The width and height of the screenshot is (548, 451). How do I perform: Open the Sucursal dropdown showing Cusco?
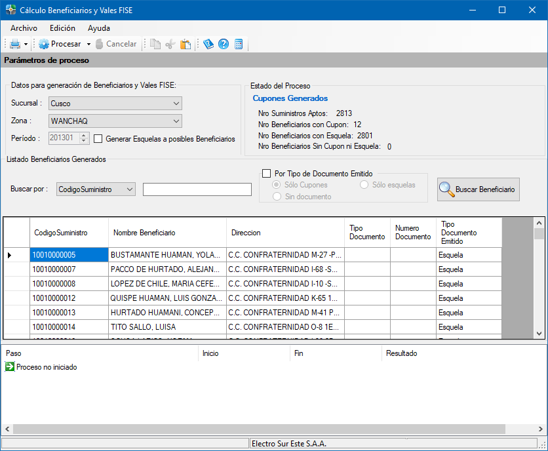[x=115, y=104]
